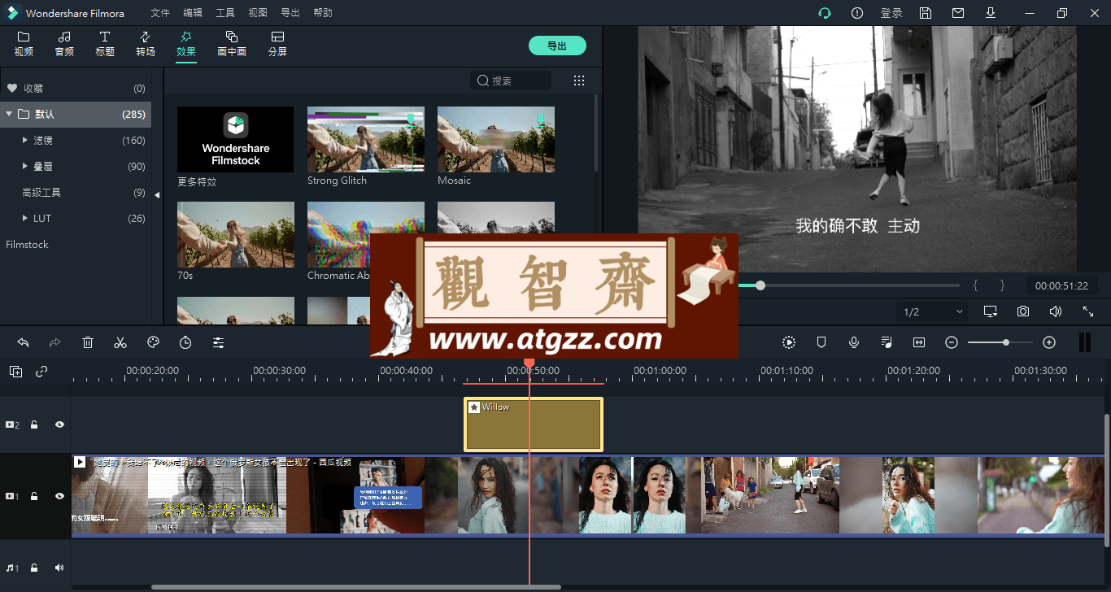Click the trash delete icon in timeline toolbar
The height and width of the screenshot is (592, 1111).
(x=88, y=342)
